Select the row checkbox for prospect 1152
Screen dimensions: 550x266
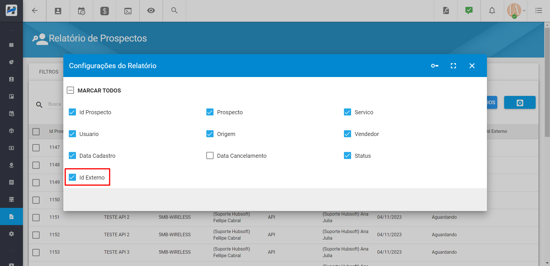pos(36,235)
